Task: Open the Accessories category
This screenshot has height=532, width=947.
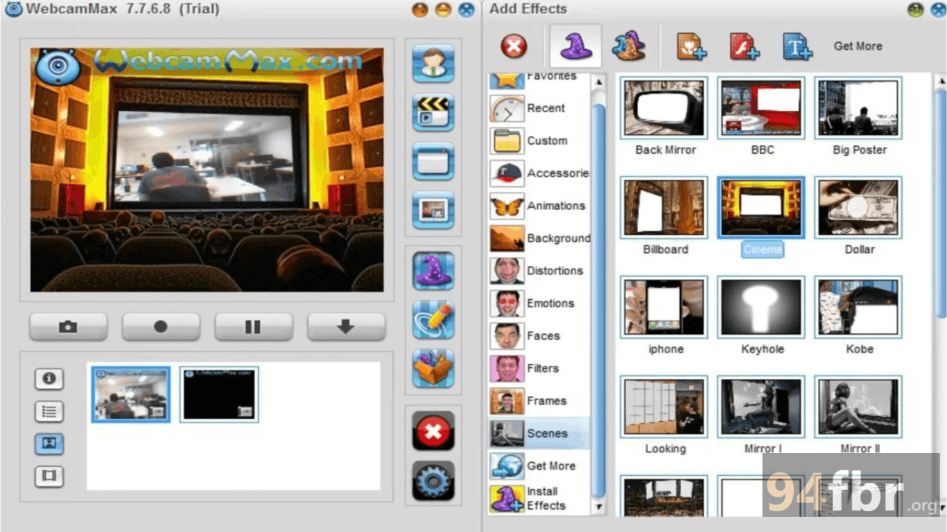Action: click(x=540, y=173)
